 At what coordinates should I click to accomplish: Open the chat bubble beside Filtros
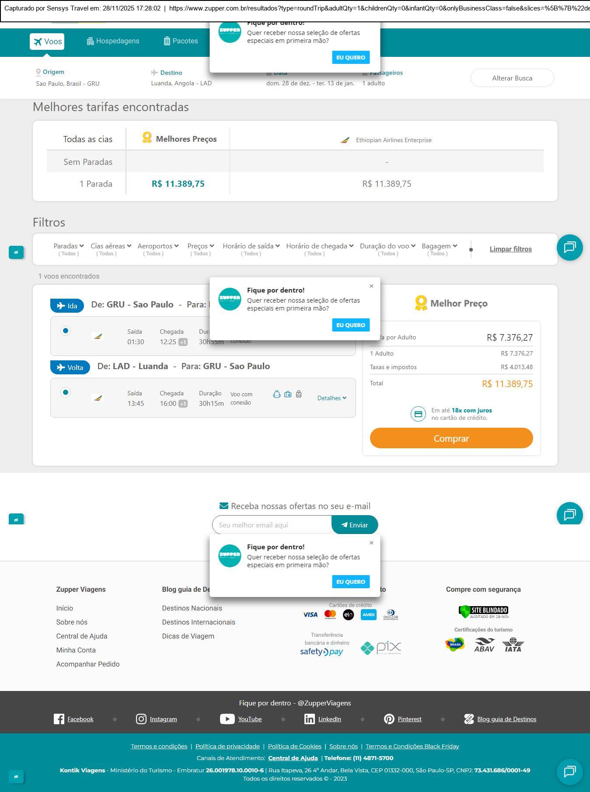point(569,248)
